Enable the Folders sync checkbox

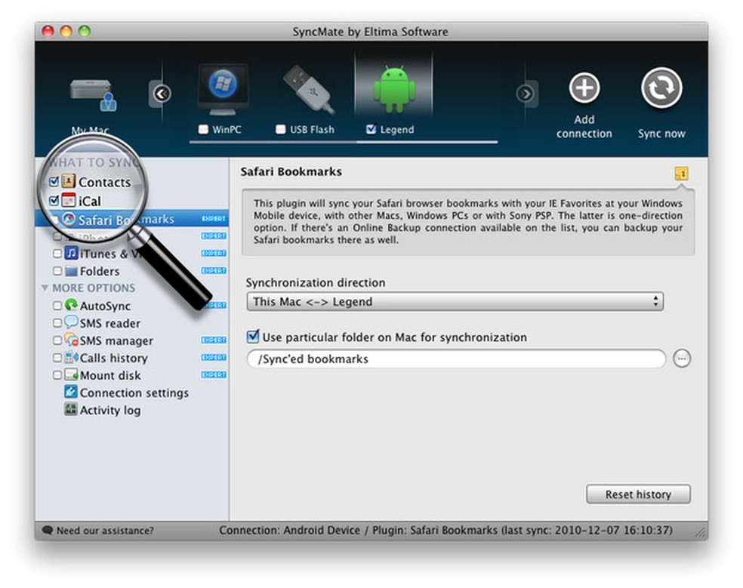[57, 271]
